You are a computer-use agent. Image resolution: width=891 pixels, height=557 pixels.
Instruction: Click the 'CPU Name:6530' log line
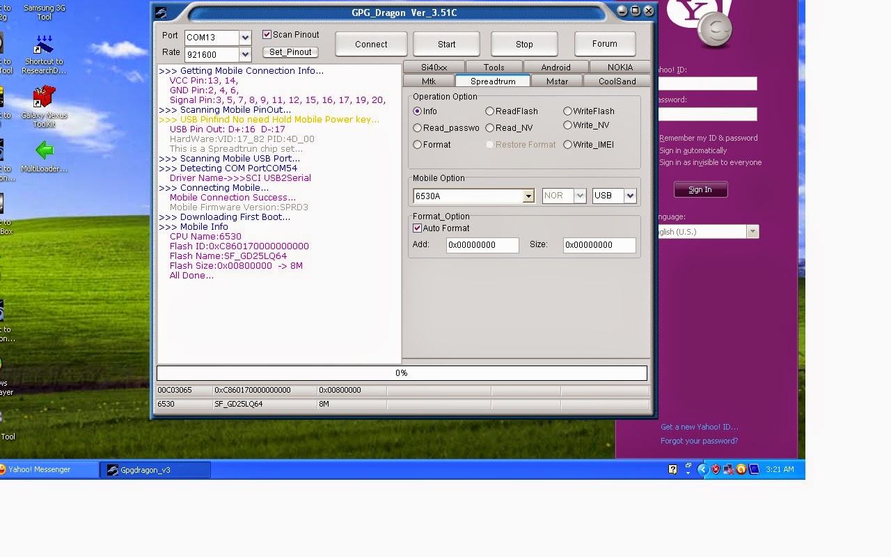205,237
